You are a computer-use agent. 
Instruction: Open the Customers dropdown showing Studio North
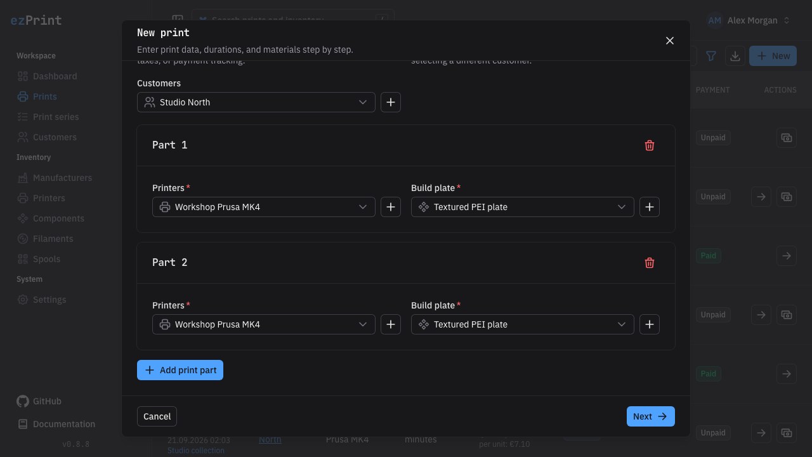point(256,102)
